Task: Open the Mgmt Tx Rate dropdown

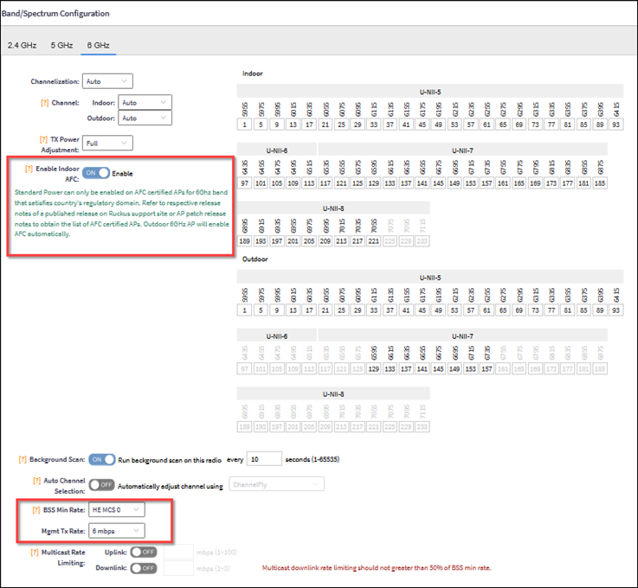Action: click(116, 531)
